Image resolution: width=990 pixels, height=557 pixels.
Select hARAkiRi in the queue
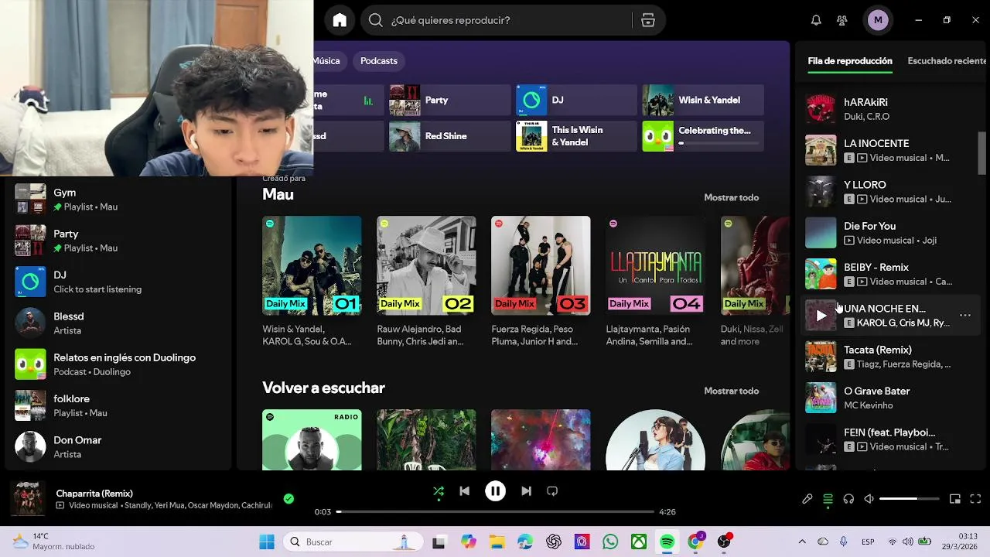pyautogui.click(x=889, y=109)
